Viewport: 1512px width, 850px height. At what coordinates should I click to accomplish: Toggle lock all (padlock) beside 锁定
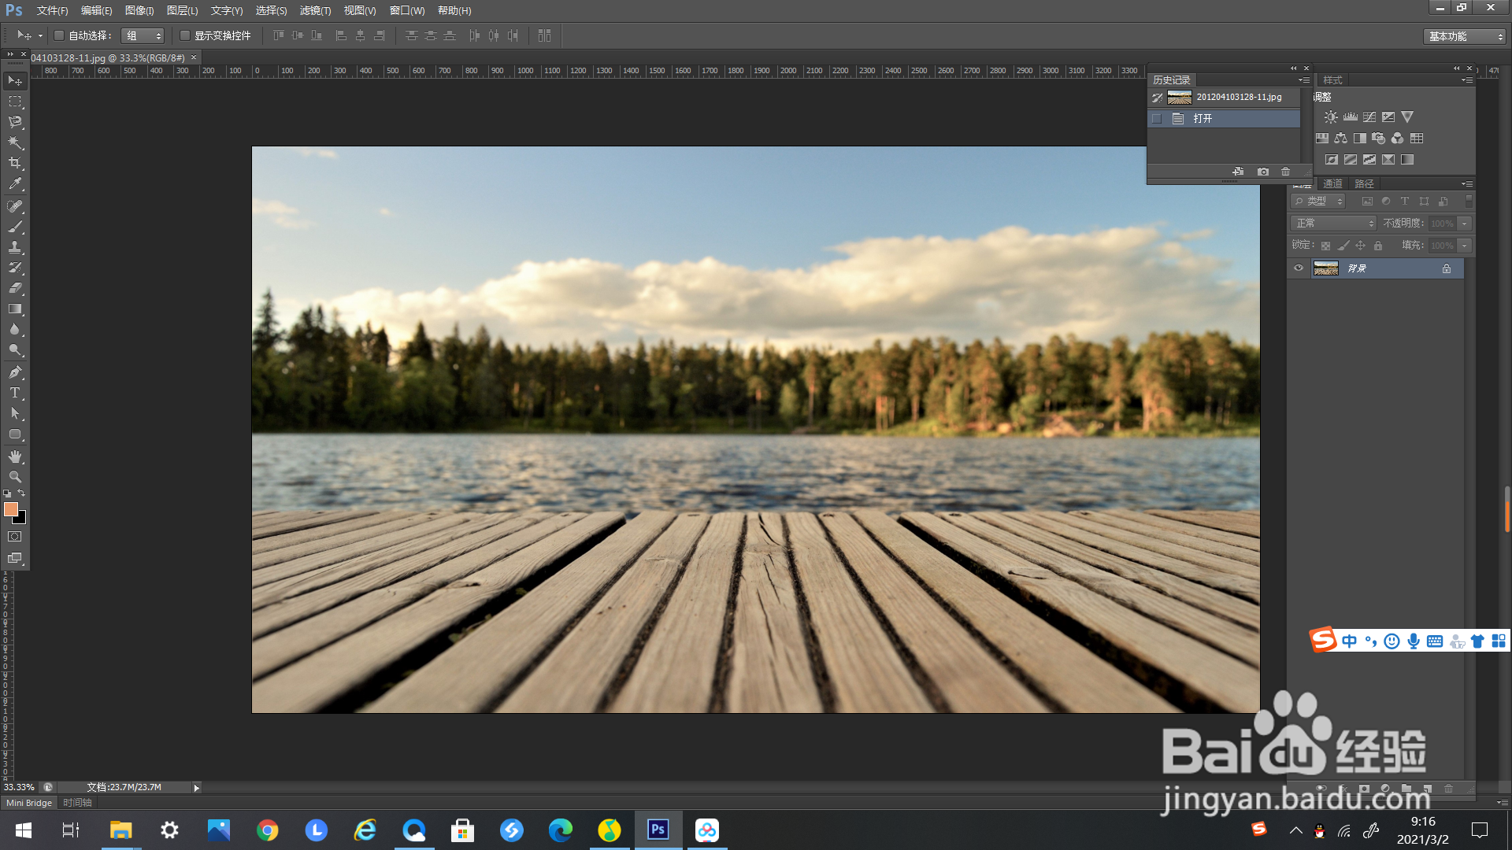[x=1378, y=246]
